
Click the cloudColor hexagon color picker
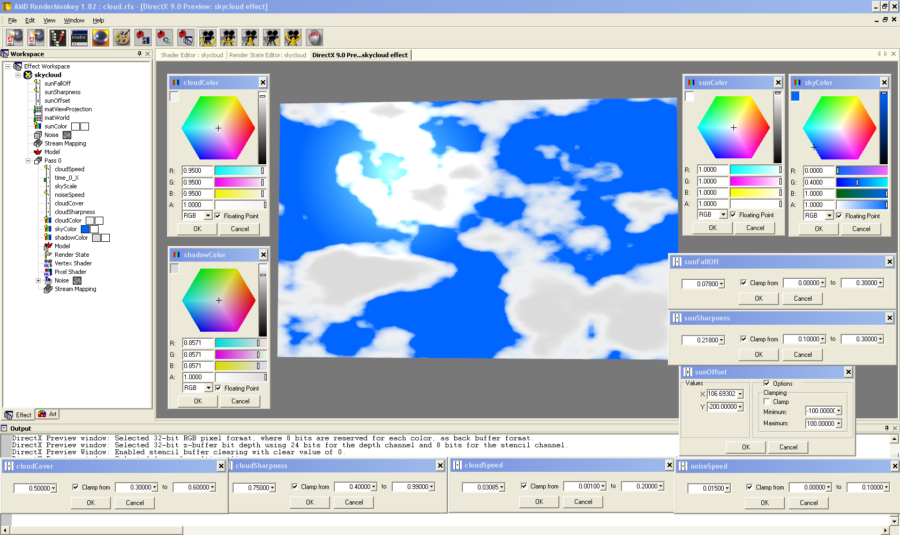coord(218,128)
